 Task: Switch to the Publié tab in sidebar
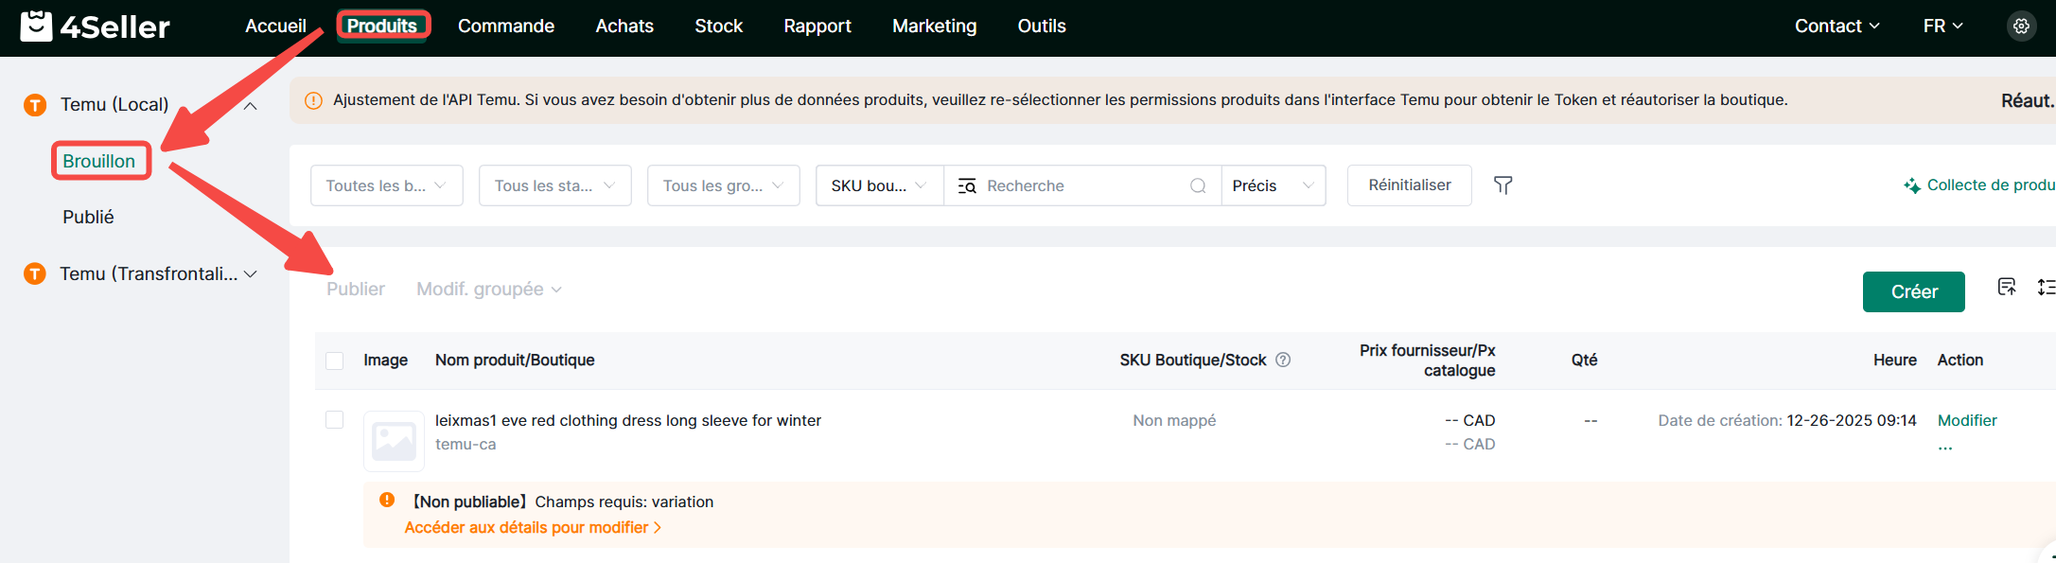pos(88,217)
